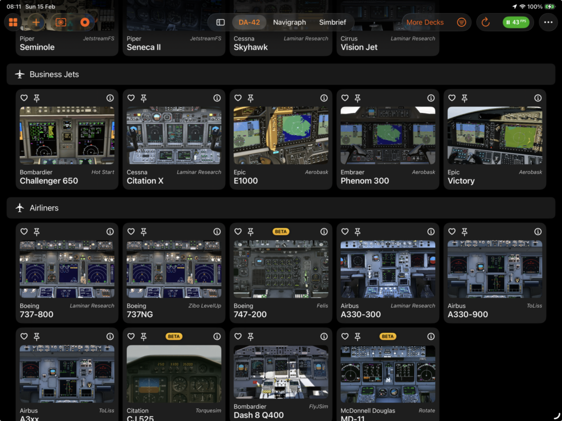Switch to the Simbrief tab

(x=333, y=22)
